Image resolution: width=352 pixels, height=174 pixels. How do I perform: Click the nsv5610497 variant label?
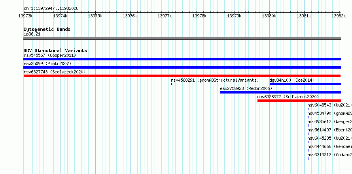click(329, 130)
